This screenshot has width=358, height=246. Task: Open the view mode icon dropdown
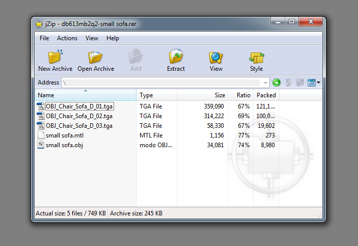point(314,83)
